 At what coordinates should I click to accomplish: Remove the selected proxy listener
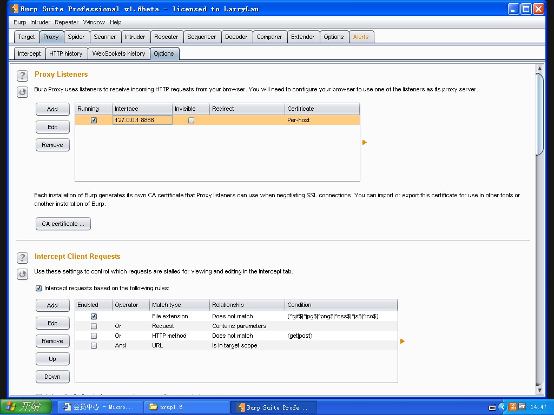52,145
